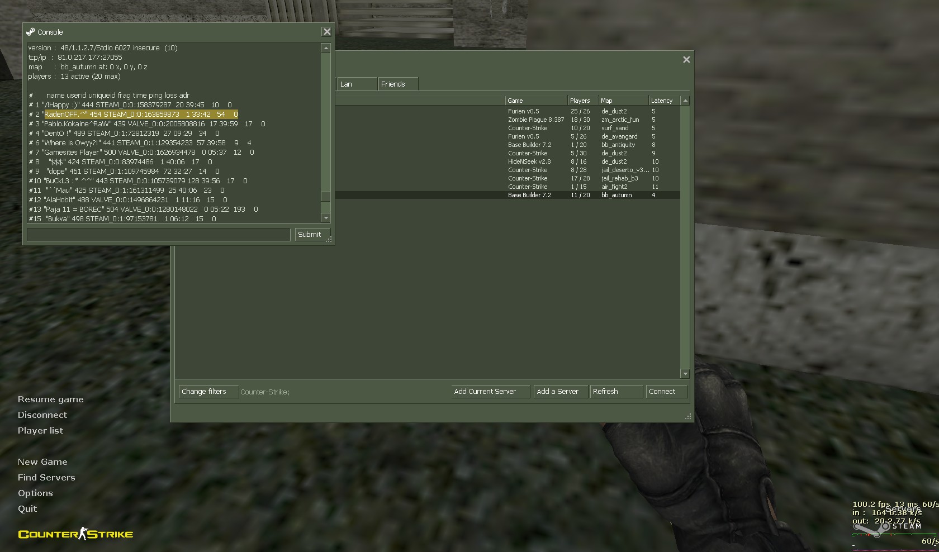Click the resize grip of server browser

click(688, 416)
